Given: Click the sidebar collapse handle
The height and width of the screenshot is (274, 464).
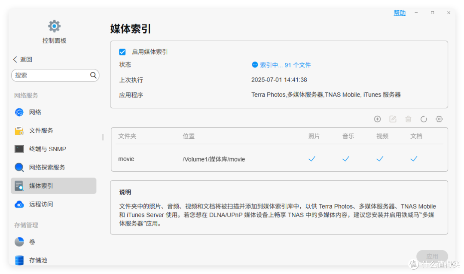Looking at the screenshot, I should tap(103, 137).
